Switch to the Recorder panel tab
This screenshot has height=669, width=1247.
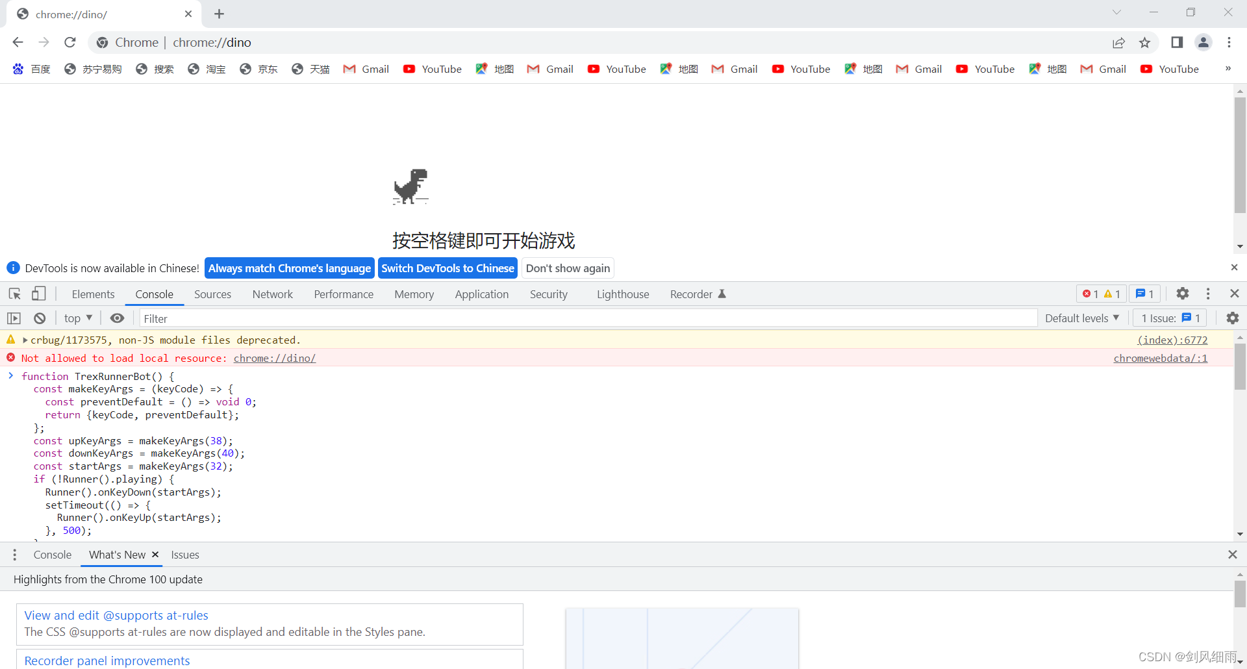[x=698, y=294]
